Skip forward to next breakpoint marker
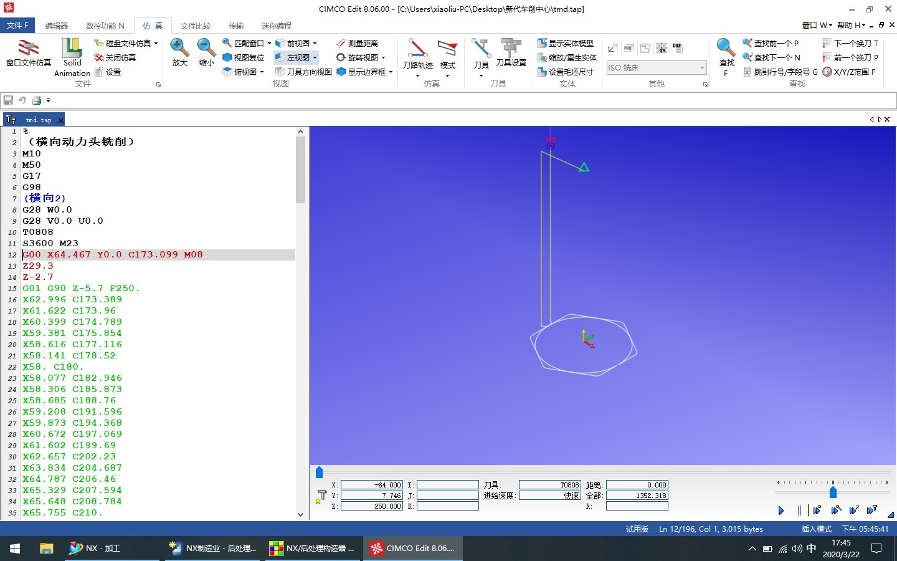 click(x=817, y=510)
